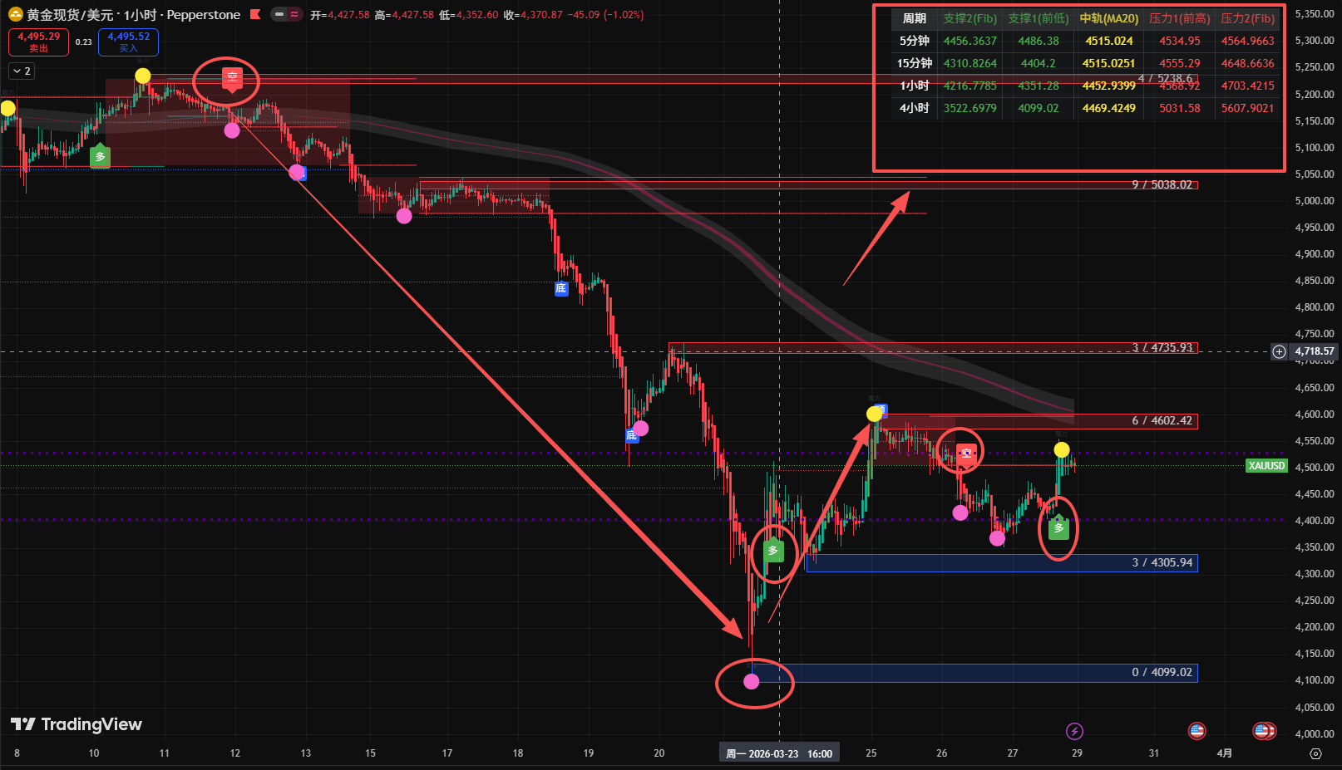1342x770 pixels.
Task: Click the red flag icon beside Pepperstone
Action: tap(255, 15)
